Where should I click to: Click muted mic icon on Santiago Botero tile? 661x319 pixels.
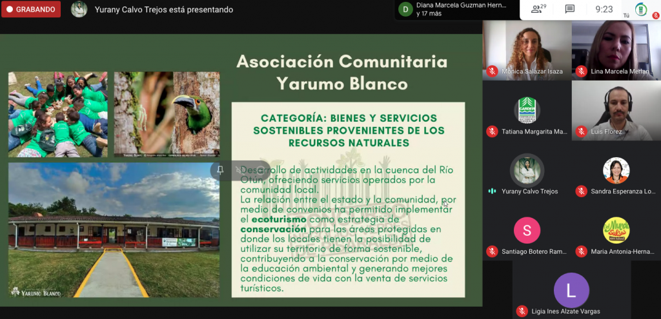point(492,251)
